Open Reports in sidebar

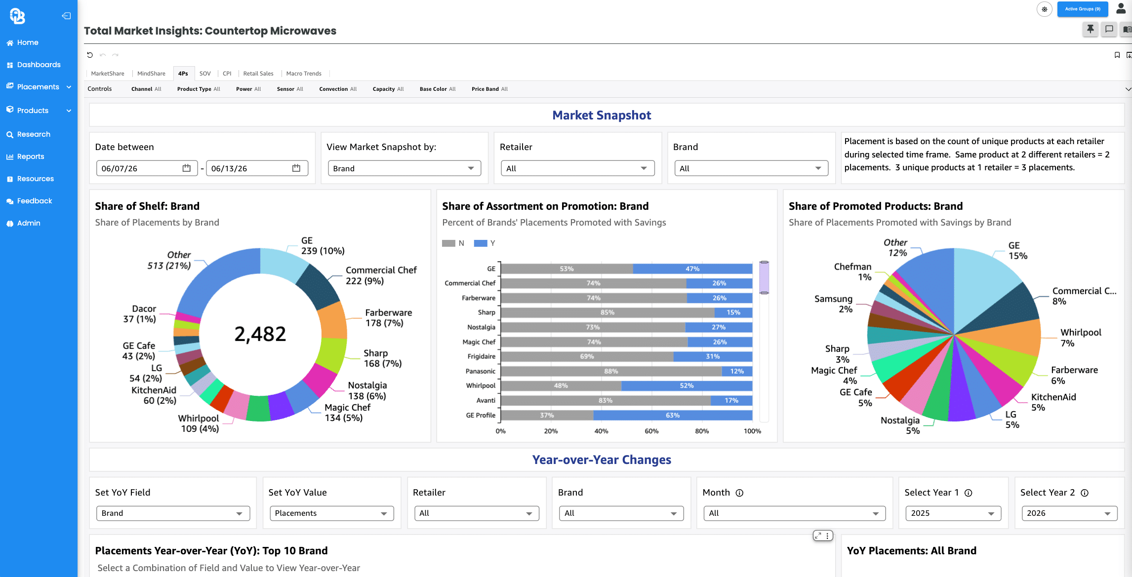click(x=31, y=156)
